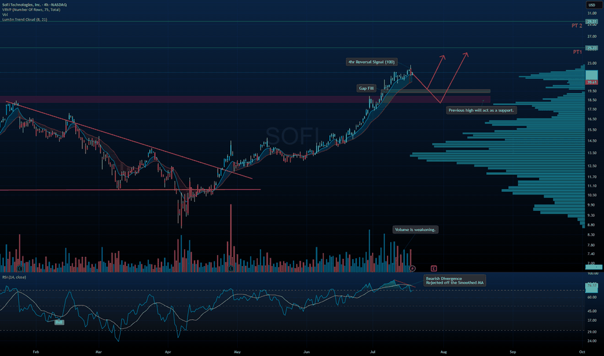Click the 45.00 RSI scale label
604x356 pixels.
click(x=592, y=311)
